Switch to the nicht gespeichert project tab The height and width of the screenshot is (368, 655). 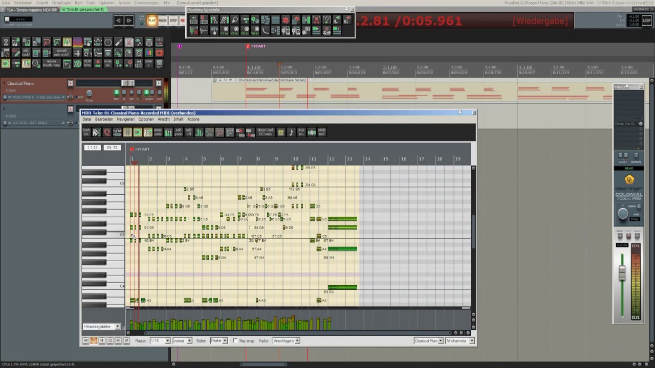point(84,10)
